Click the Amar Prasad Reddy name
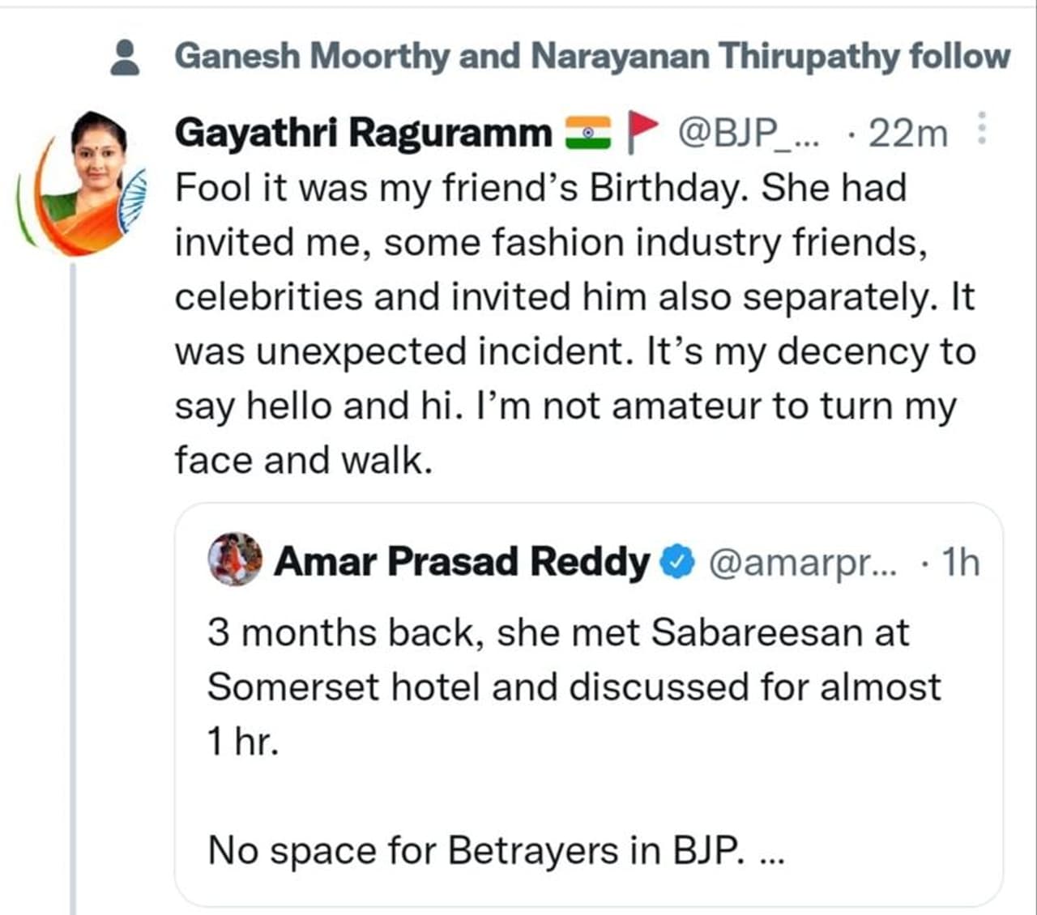Viewport: 1037px width, 915px height. 462,562
